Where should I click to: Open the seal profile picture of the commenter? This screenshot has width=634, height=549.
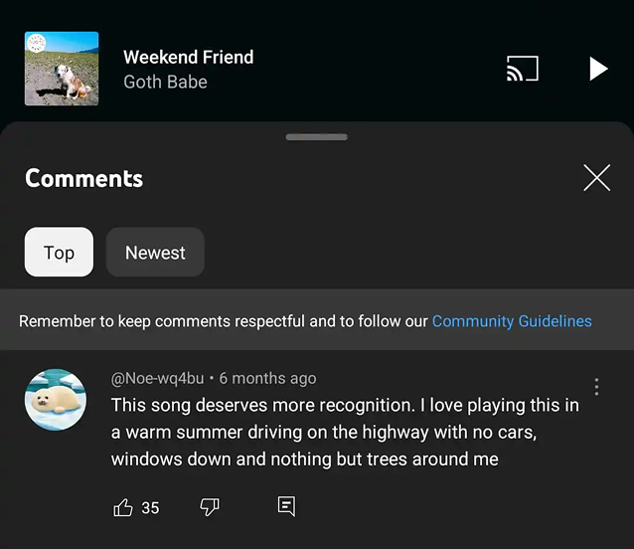[x=55, y=400]
